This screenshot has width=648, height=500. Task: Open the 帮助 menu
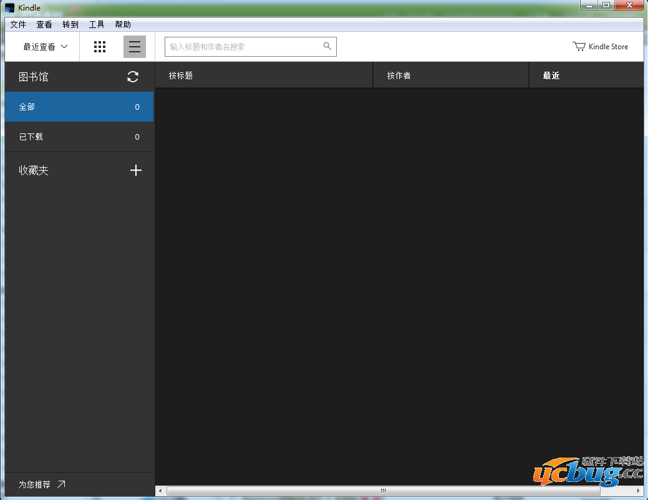point(123,24)
